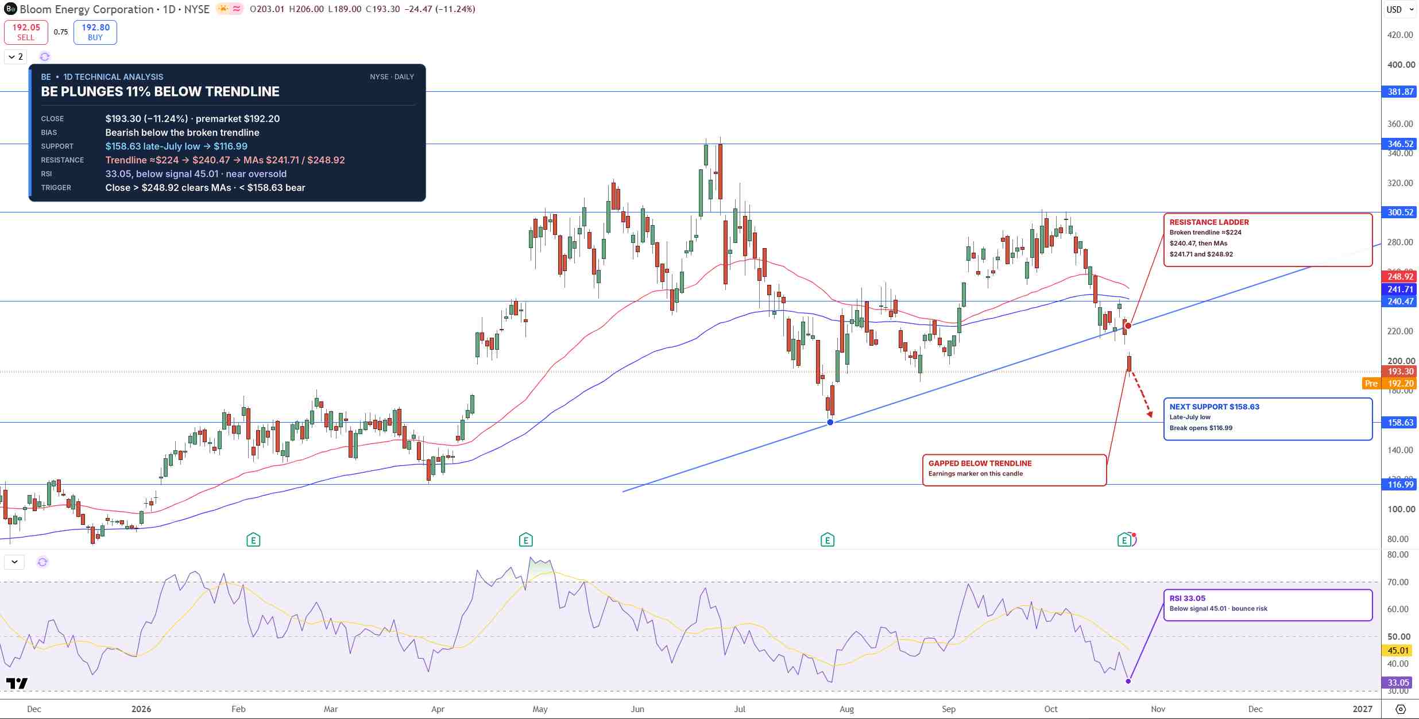Viewport: 1419px width, 719px height.
Task: Select the NEXT SUPPORT $158.63 annotation box
Action: pos(1268,419)
